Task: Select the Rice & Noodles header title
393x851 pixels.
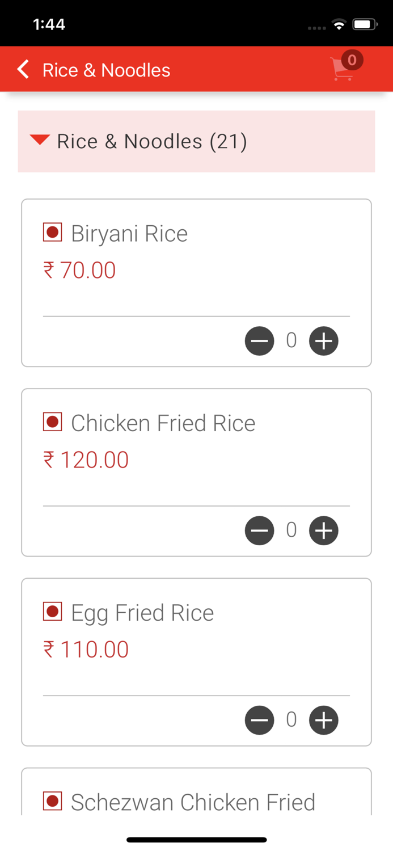Action: pyautogui.click(x=106, y=69)
